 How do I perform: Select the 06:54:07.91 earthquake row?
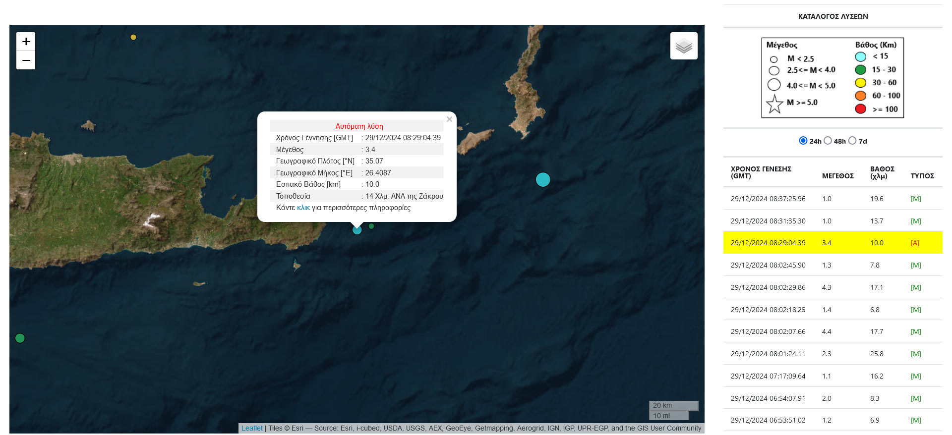tap(768, 398)
